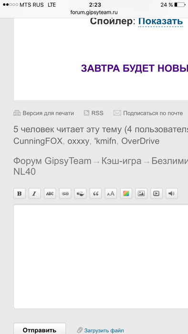188x334 pixels.
Task: Tap the forum.gipsyteam.ru address bar
Action: pos(94,12)
